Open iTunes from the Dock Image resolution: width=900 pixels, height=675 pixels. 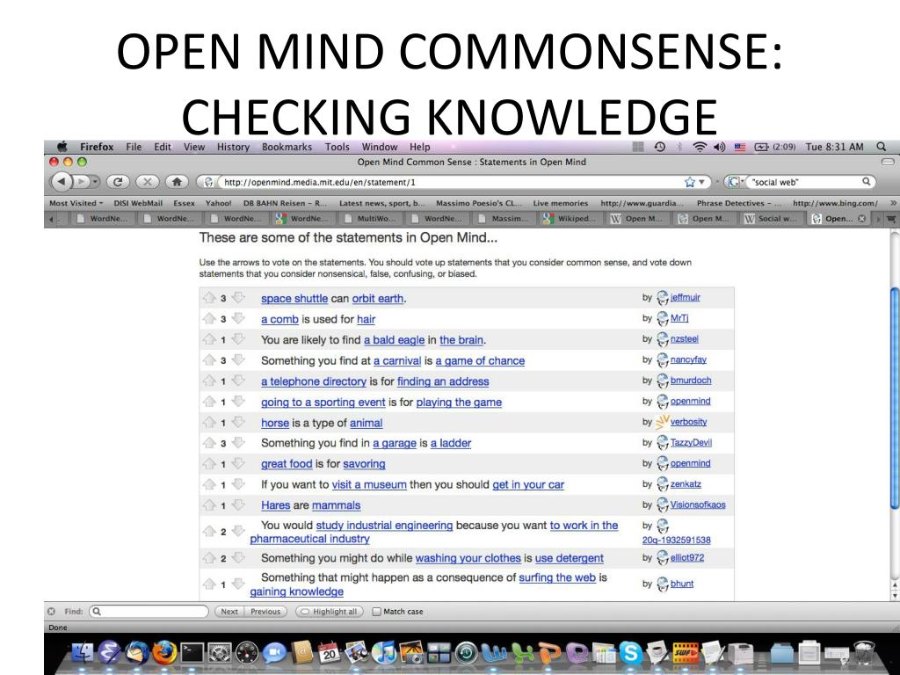(383, 653)
